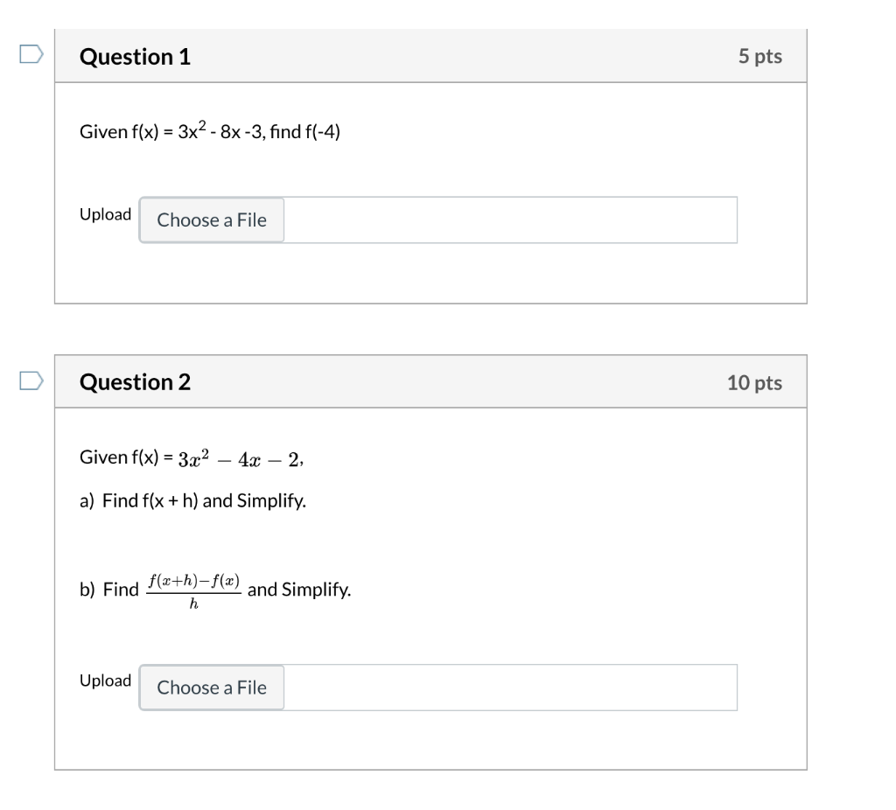Click part b) difference quotient in Question 2
The width and height of the screenshot is (896, 810).
click(x=214, y=589)
